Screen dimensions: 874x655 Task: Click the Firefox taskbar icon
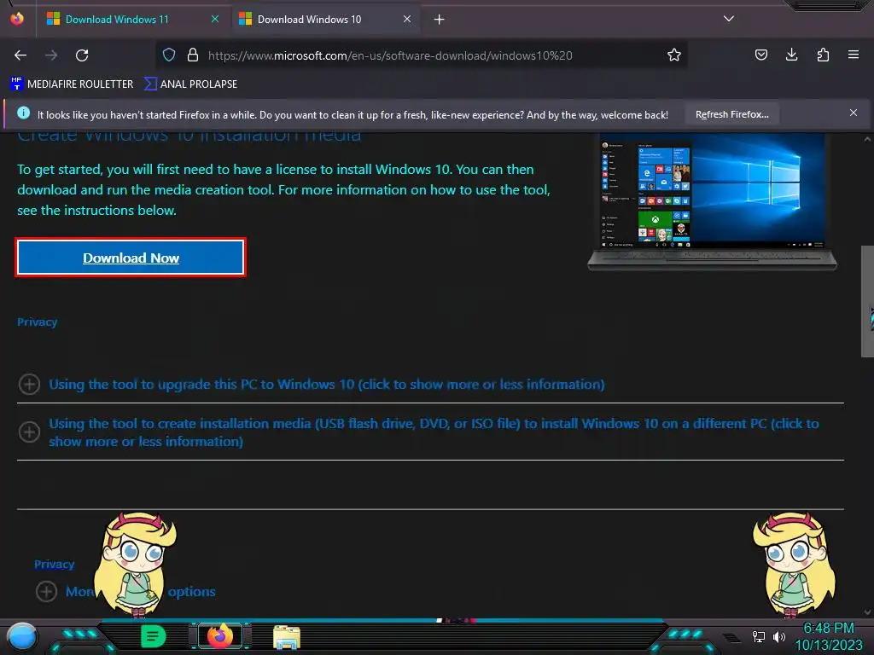pyautogui.click(x=219, y=636)
